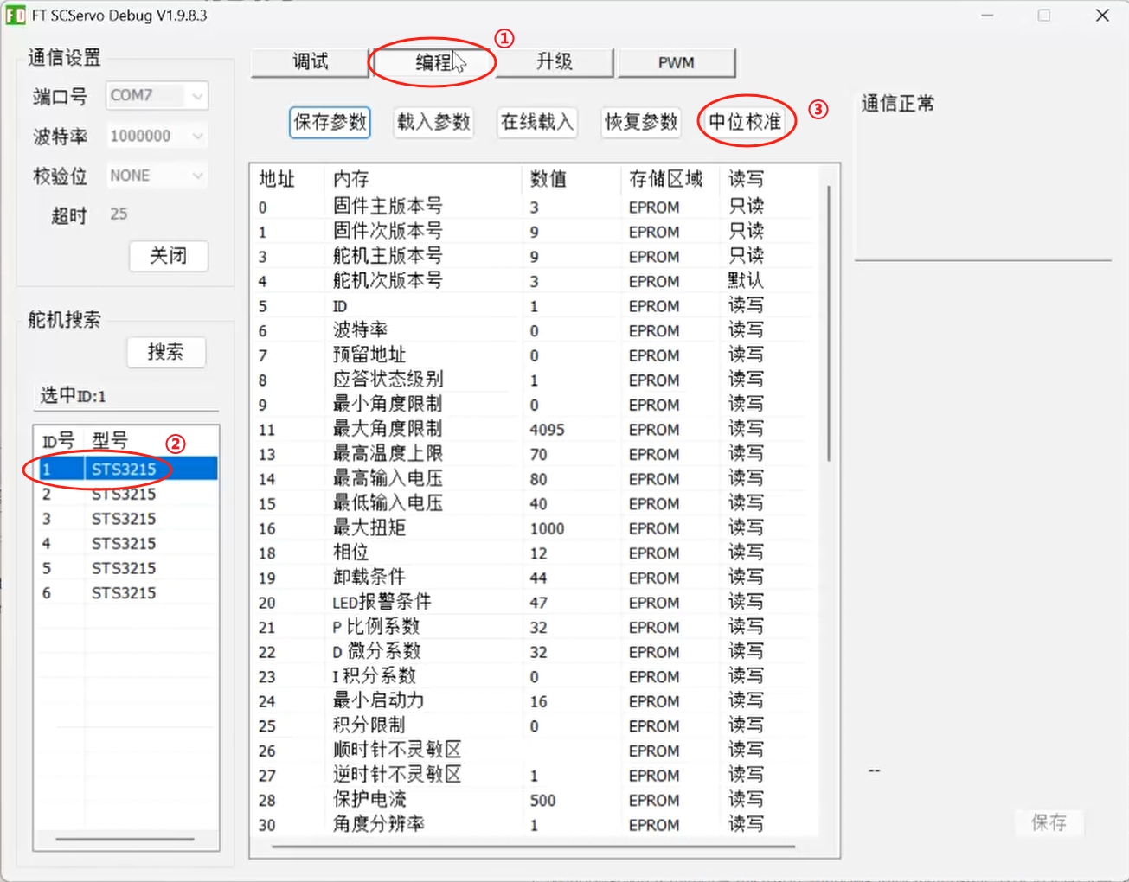
Task: Open the 升级 tab
Action: [x=555, y=62]
